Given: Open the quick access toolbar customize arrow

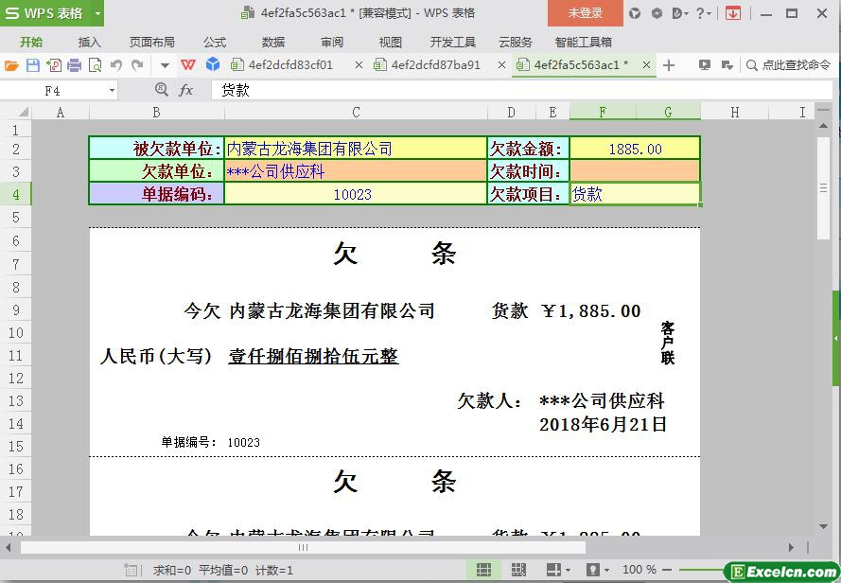Looking at the screenshot, I should pos(165,65).
